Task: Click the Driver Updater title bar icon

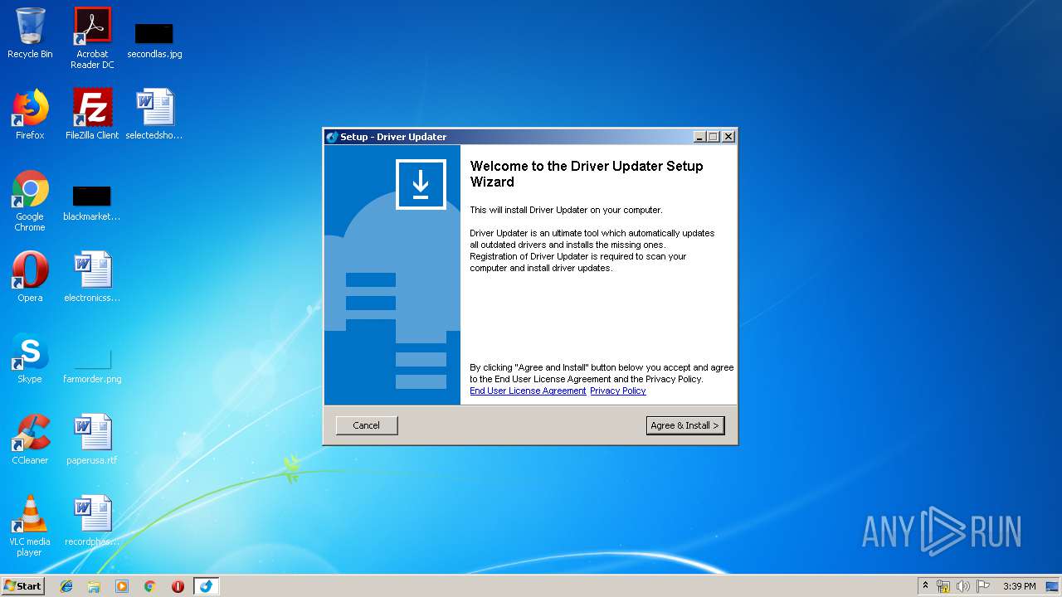Action: pos(332,137)
